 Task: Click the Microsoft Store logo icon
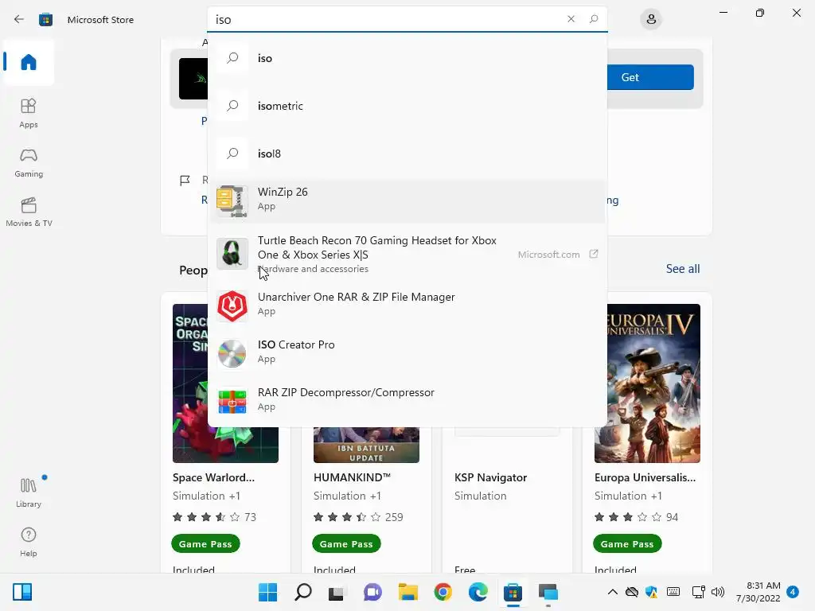[x=45, y=20]
